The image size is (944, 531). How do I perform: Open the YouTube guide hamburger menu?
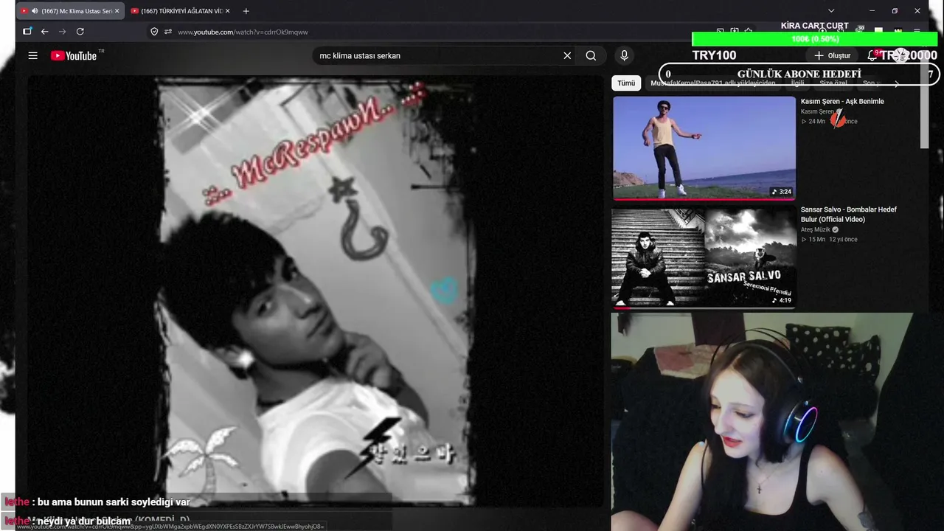(32, 55)
